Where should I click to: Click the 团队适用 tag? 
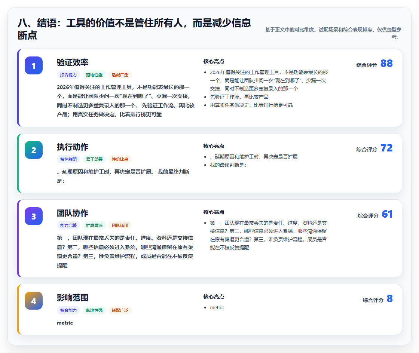click(120, 225)
